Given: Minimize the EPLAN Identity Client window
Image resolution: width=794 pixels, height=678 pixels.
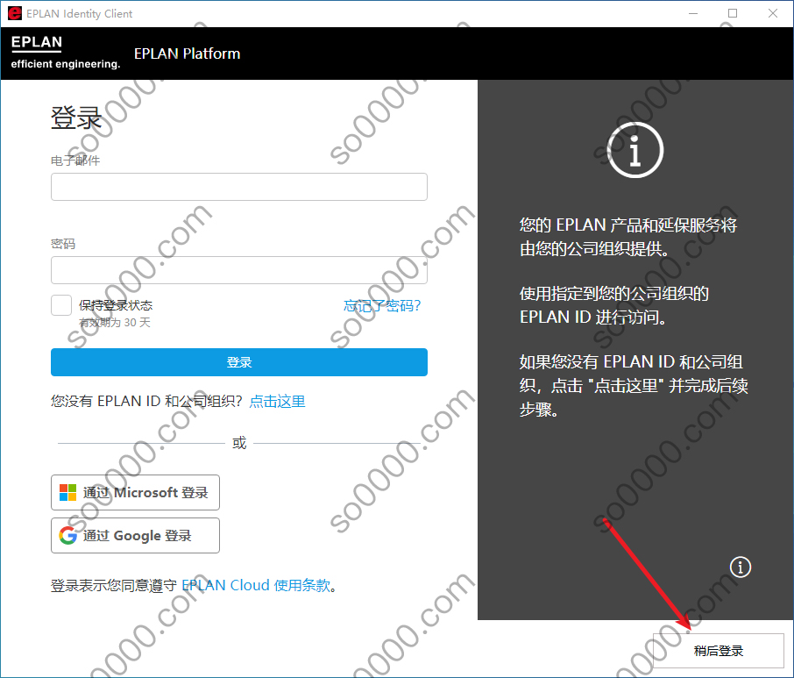Looking at the screenshot, I should click(693, 13).
